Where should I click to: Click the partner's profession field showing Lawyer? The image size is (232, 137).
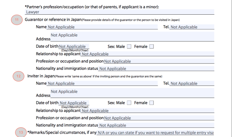[119, 12]
